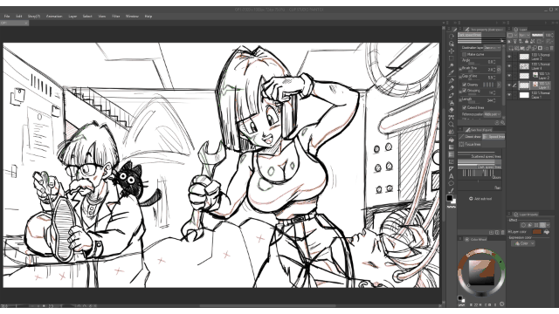Hide Layer 2 with its eye icon
The image size is (559, 314).
coord(509,76)
